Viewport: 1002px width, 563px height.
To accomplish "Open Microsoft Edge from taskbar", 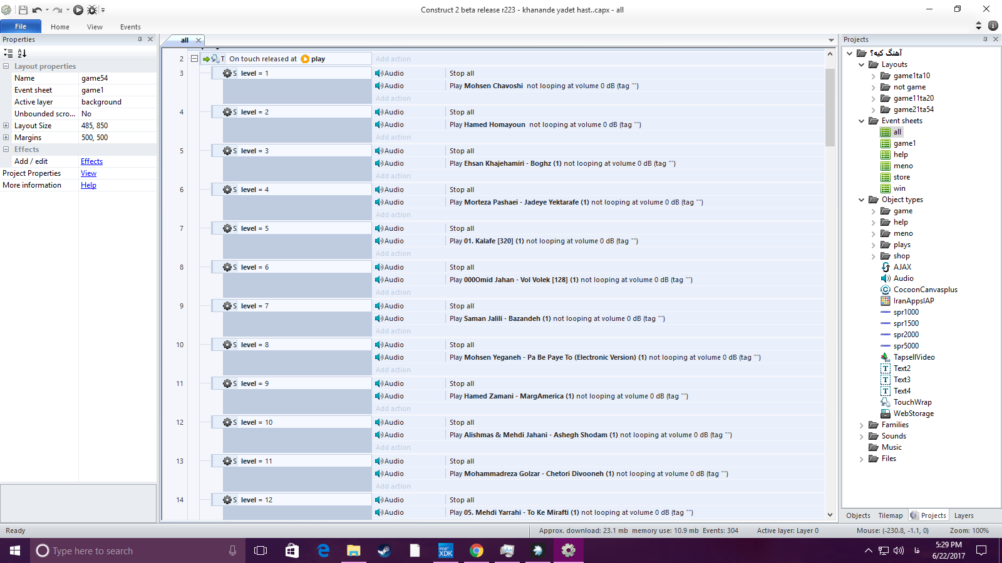I will point(323,550).
